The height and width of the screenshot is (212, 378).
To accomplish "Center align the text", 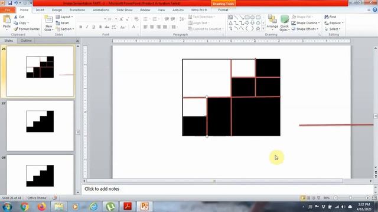I will click(x=152, y=27).
